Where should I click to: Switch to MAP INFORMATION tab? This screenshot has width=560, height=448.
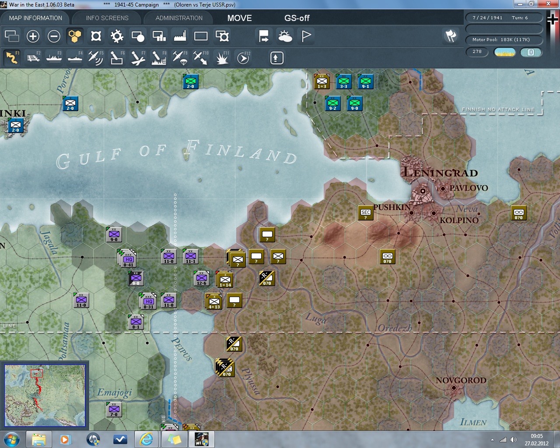[x=35, y=18]
